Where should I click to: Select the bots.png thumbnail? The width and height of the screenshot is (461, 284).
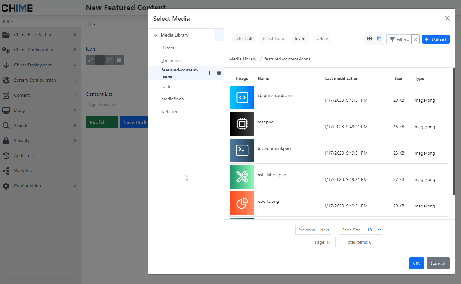[242, 124]
